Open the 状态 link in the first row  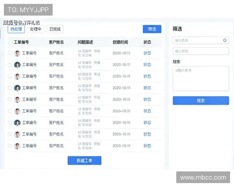coord(147,53)
